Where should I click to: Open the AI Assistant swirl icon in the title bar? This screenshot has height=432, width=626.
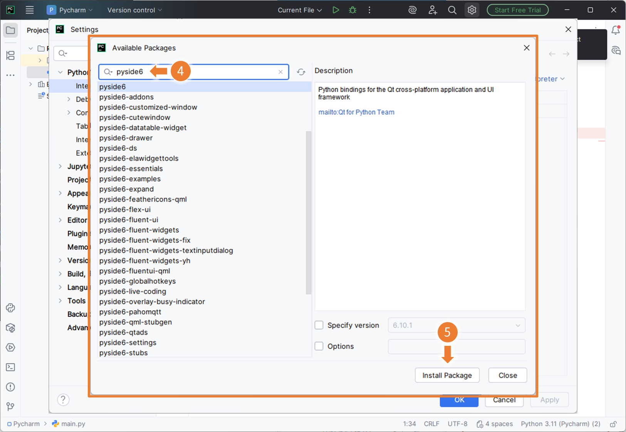(413, 10)
